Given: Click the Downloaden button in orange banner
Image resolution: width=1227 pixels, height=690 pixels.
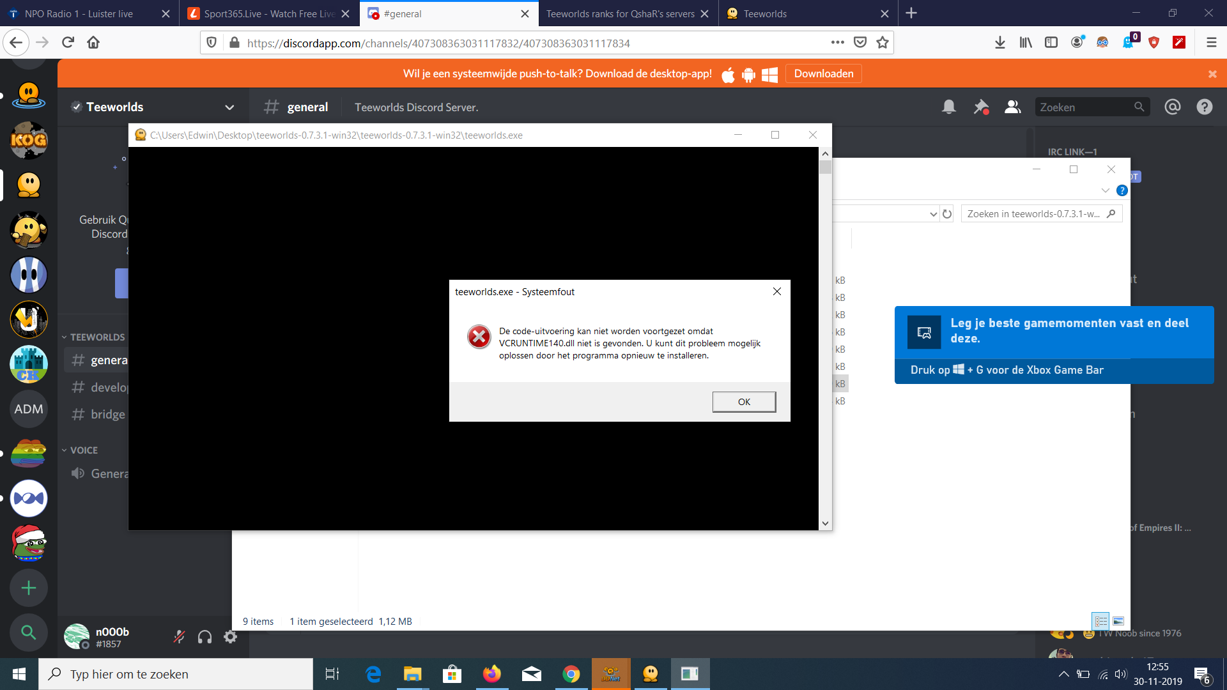Looking at the screenshot, I should coord(823,73).
